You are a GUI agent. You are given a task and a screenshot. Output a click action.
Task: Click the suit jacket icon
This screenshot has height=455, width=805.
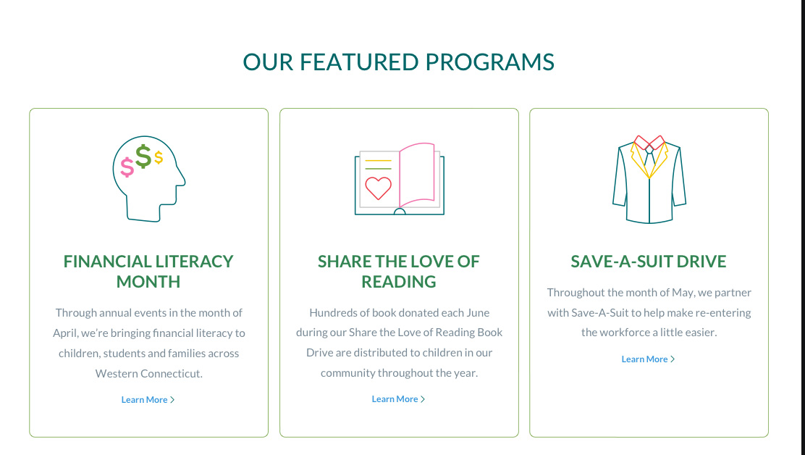(x=649, y=179)
